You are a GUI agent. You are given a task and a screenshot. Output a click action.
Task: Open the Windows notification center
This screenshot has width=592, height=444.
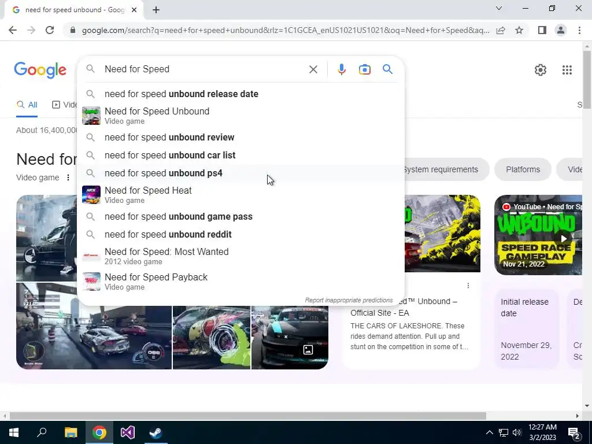click(x=574, y=433)
